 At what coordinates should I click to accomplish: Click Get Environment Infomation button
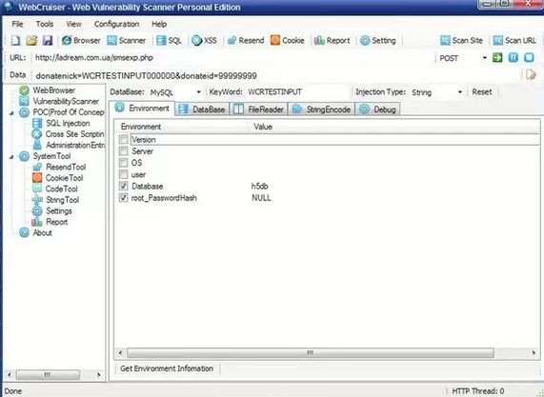(x=167, y=368)
